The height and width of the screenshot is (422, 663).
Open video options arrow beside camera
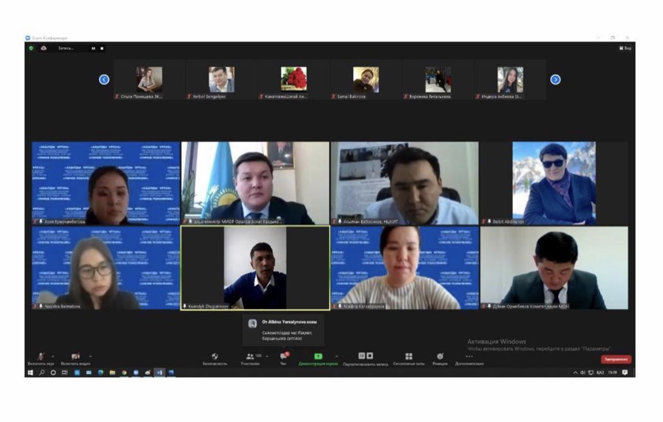pyautogui.click(x=91, y=356)
